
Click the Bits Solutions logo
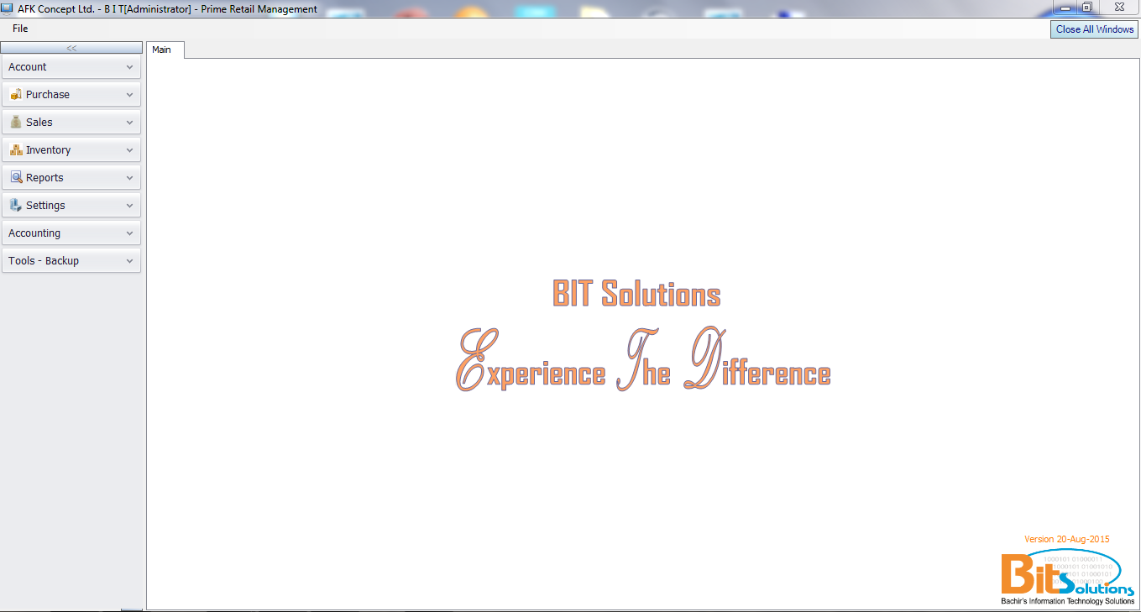[1068, 577]
